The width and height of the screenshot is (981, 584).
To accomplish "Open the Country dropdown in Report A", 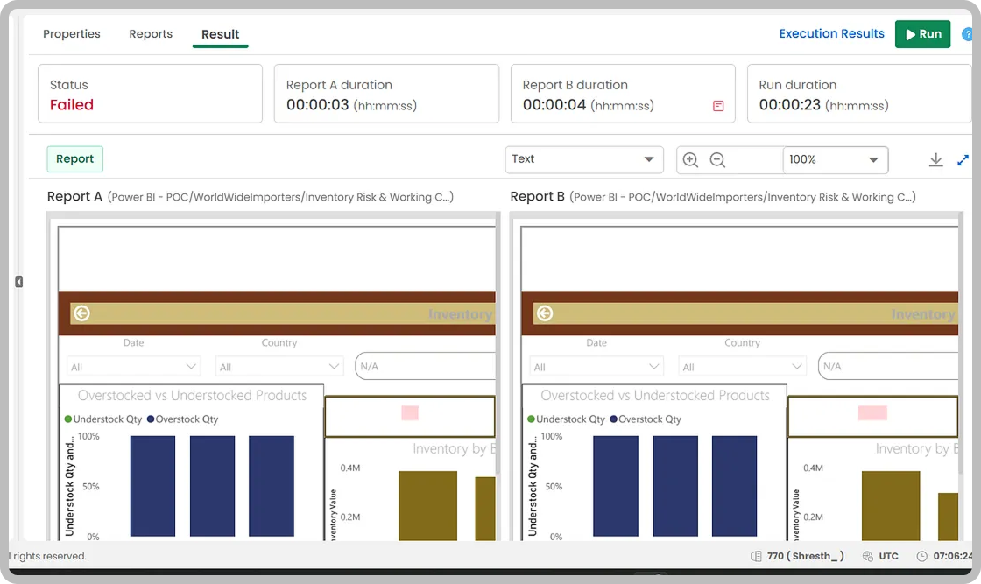I will [x=279, y=366].
